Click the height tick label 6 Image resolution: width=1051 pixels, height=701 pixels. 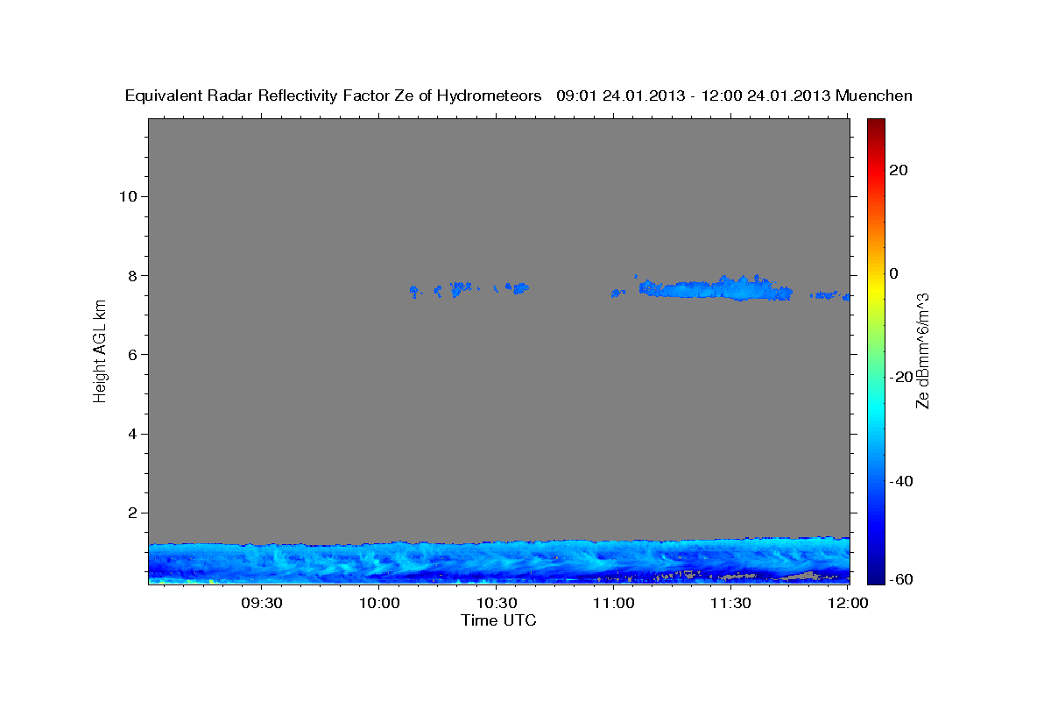(132, 354)
